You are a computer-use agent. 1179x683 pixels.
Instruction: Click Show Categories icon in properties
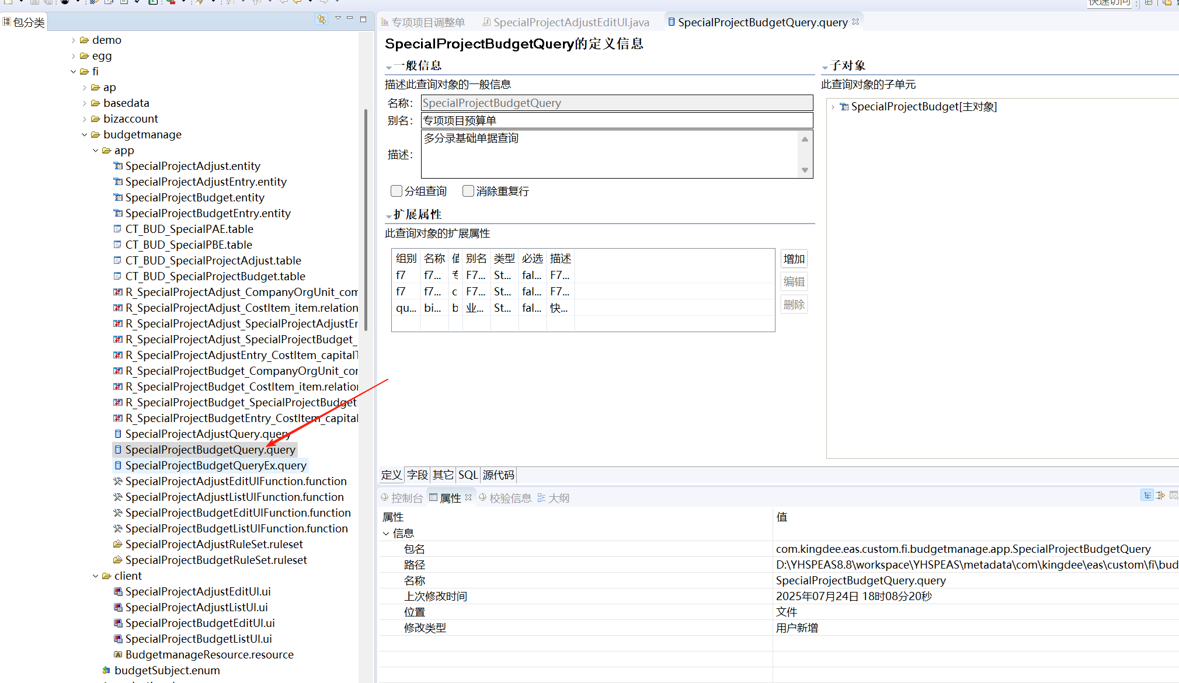tap(1147, 496)
